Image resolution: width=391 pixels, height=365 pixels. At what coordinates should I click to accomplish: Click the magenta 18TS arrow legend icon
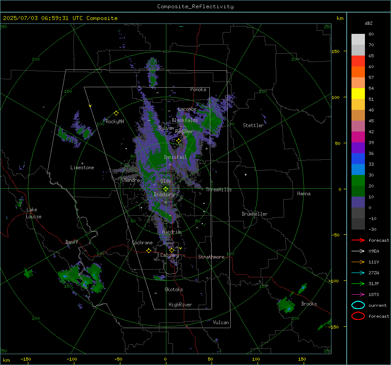358,295
